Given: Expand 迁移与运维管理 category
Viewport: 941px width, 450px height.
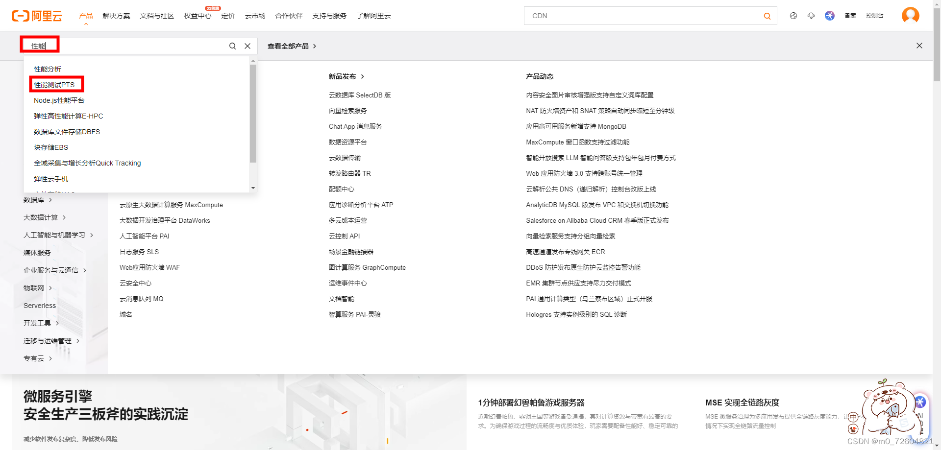Looking at the screenshot, I should pos(51,341).
